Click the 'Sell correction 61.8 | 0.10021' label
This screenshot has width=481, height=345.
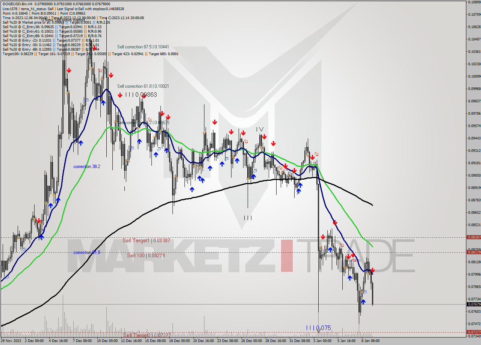coord(143,86)
